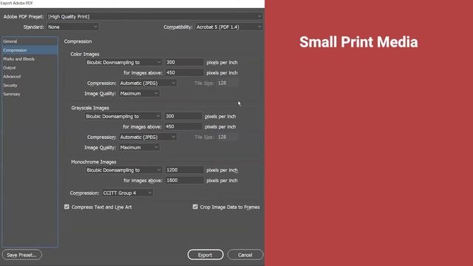Click Monochrome Images 1800 threshold field
The image size is (473, 266).
(x=184, y=180)
